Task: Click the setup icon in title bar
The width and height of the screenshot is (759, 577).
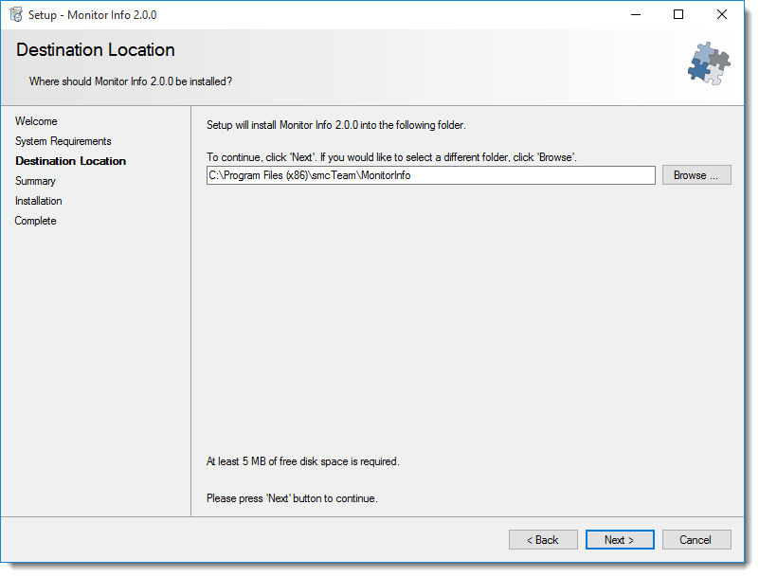Action: (x=16, y=14)
